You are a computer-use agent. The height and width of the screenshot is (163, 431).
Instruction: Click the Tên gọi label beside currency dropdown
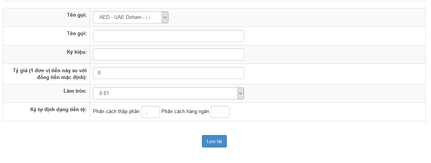point(74,15)
